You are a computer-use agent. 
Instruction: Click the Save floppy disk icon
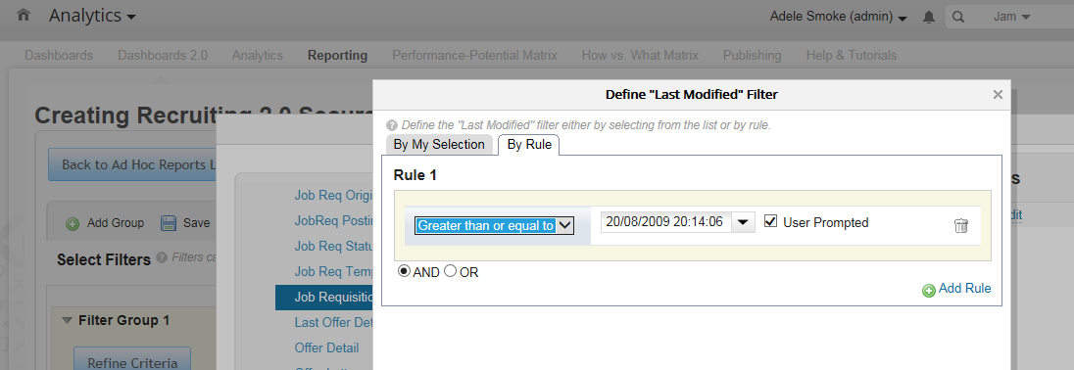[169, 223]
